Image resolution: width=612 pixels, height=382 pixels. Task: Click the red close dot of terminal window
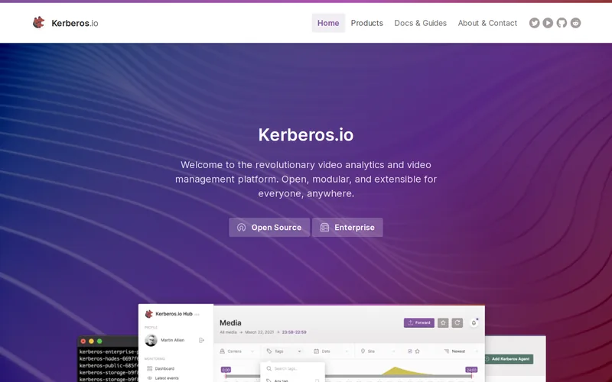tap(83, 341)
